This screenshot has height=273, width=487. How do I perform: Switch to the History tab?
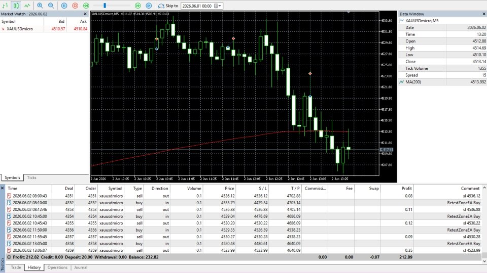point(34,267)
